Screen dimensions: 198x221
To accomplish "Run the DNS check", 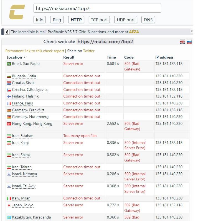I will pos(148,20).
